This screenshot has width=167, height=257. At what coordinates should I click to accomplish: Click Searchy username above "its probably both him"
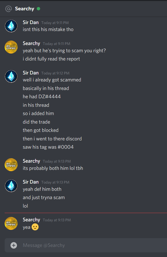[31, 161]
